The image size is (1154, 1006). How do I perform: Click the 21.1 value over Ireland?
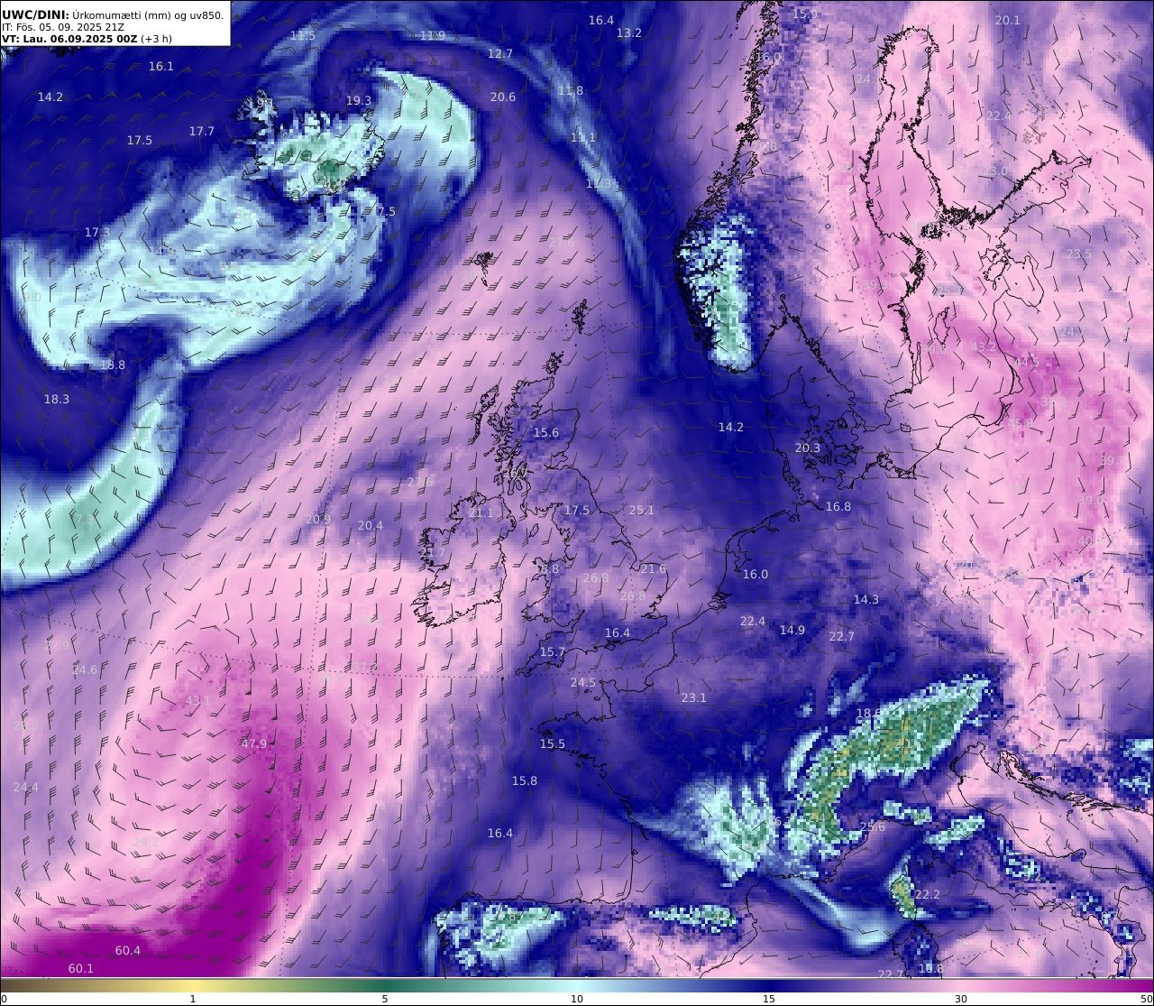click(x=481, y=512)
